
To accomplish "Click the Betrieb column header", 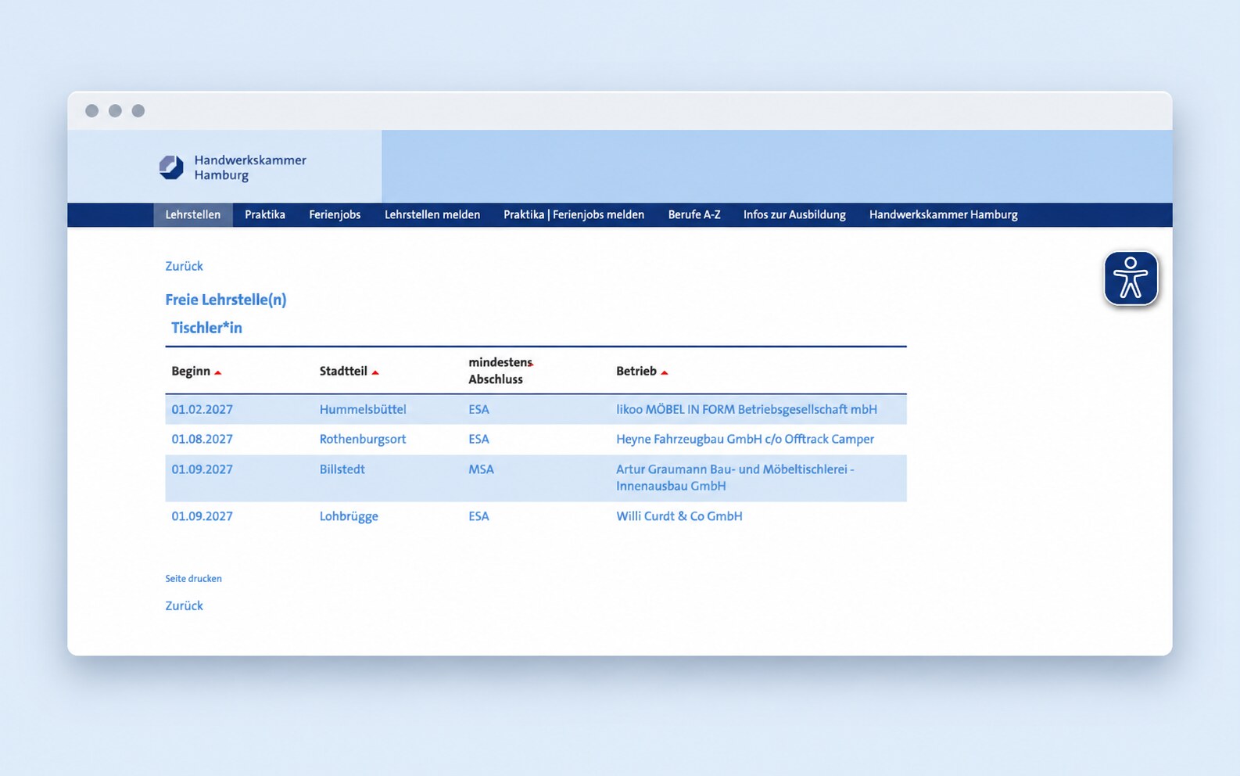I will (636, 371).
